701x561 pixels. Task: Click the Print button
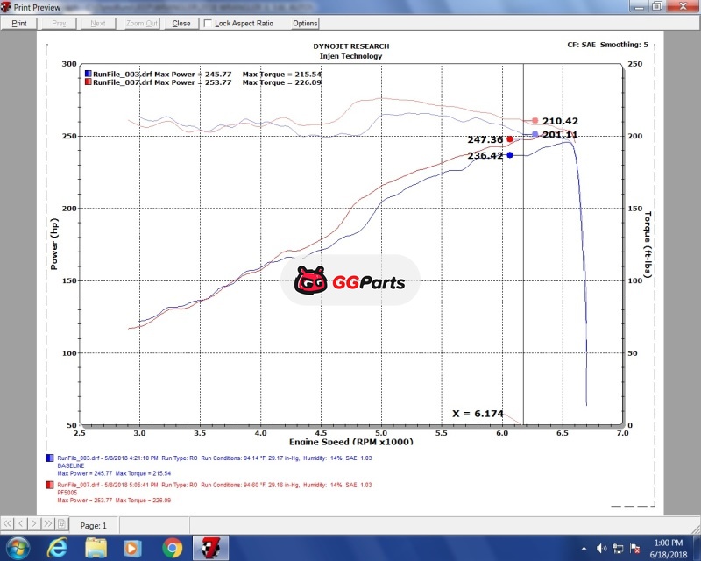click(x=18, y=24)
